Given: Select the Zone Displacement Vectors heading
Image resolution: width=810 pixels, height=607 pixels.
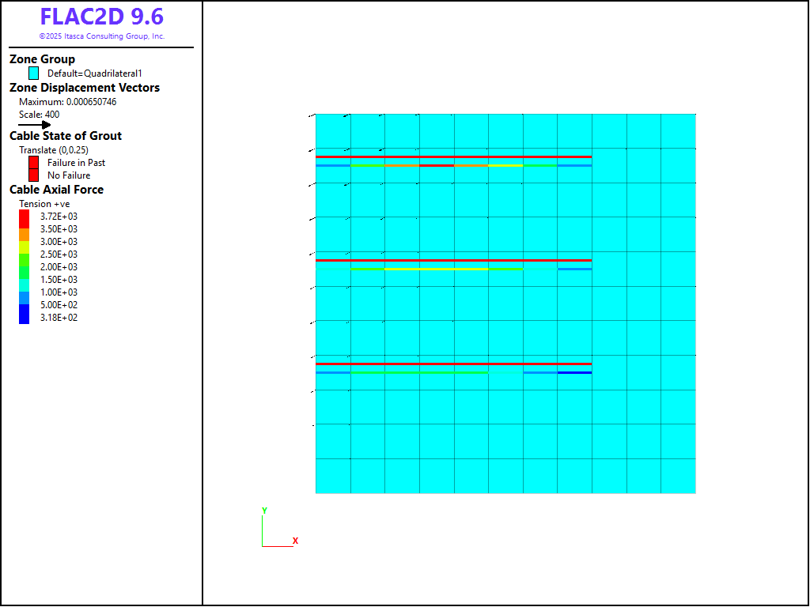Looking at the screenshot, I should tap(84, 88).
